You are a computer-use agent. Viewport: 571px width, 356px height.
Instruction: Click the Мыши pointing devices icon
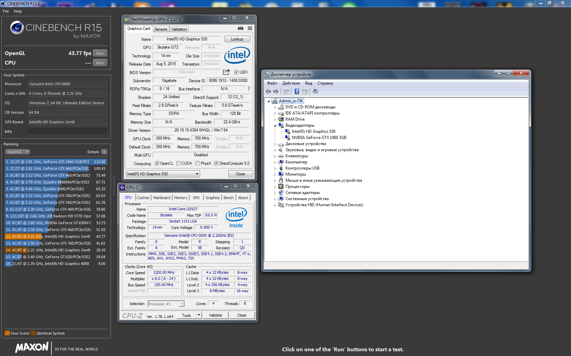click(x=281, y=180)
